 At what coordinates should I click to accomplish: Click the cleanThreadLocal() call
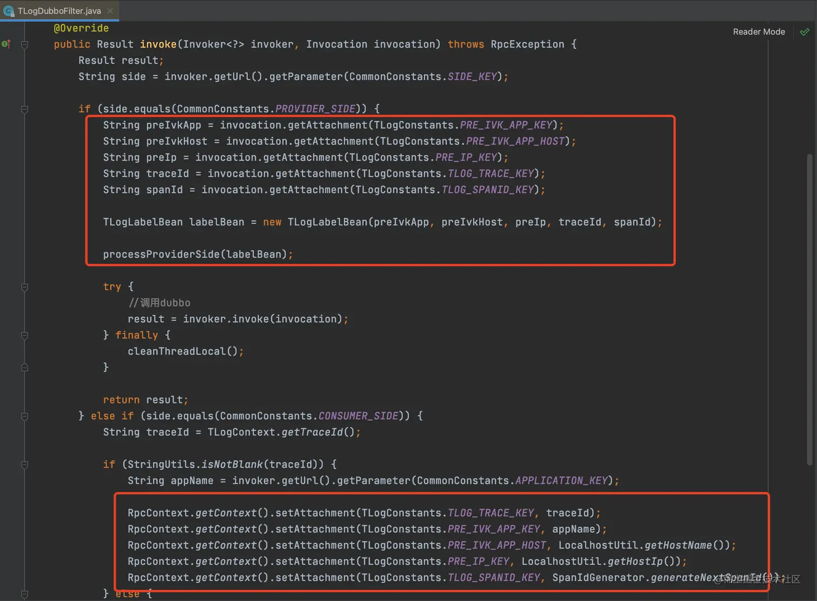[x=183, y=351]
